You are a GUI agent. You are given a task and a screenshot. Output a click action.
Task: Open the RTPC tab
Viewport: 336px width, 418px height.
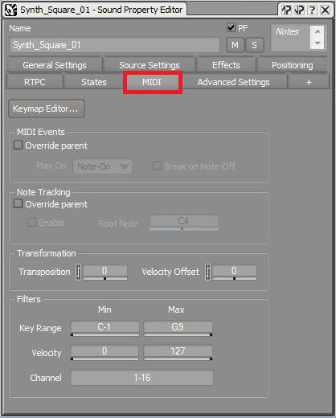[35, 82]
